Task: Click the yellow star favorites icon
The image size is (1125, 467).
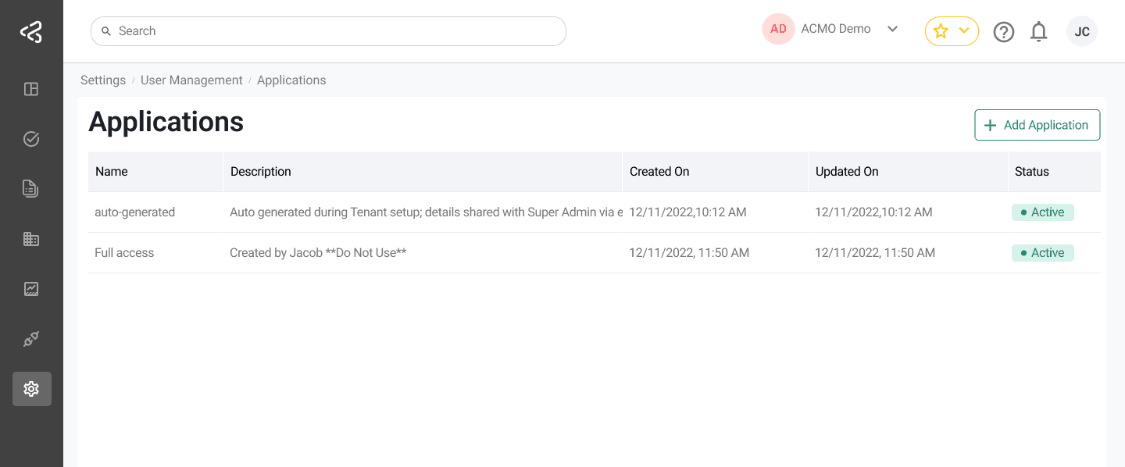Action: [x=941, y=31]
